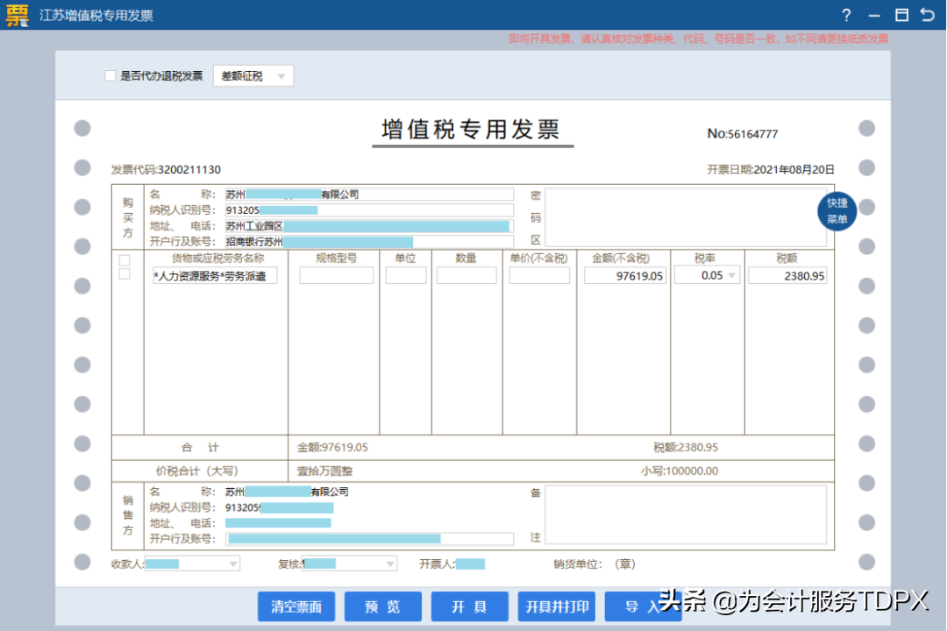
Task: Click the maximize window icon
Action: (x=901, y=16)
